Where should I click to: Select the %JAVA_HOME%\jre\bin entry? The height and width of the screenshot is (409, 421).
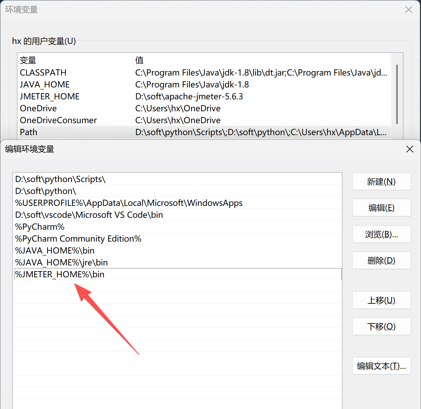177,262
